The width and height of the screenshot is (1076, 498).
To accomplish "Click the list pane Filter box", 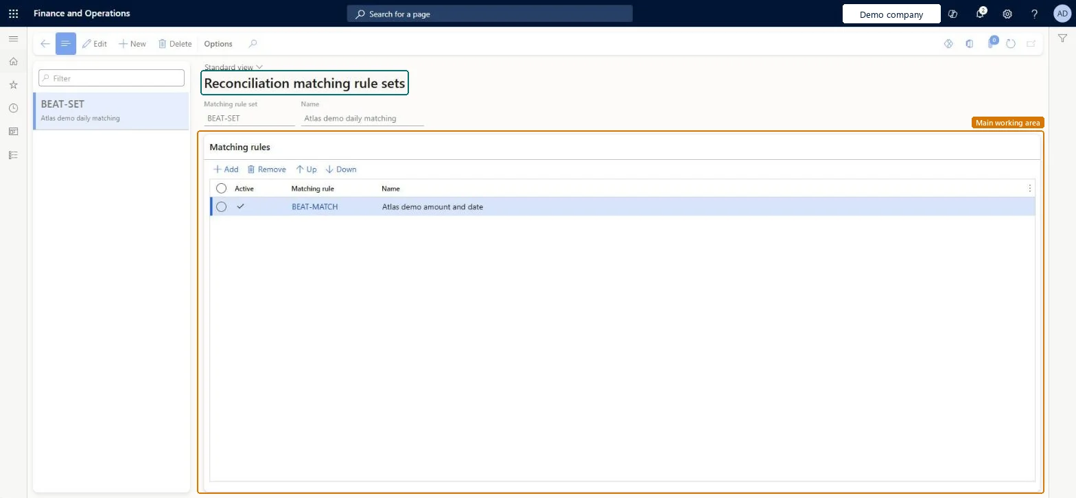I will click(112, 78).
